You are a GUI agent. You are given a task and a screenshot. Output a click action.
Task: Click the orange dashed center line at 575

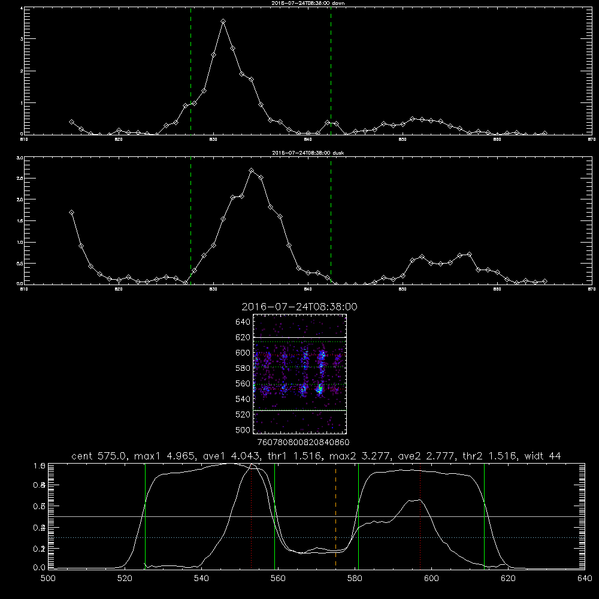pos(335,516)
